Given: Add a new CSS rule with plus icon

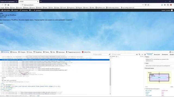Looking at the screenshot, I should click(x=137, y=54).
